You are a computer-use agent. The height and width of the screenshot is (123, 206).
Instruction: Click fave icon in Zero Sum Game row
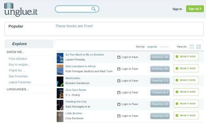pyautogui.click(x=119, y=92)
